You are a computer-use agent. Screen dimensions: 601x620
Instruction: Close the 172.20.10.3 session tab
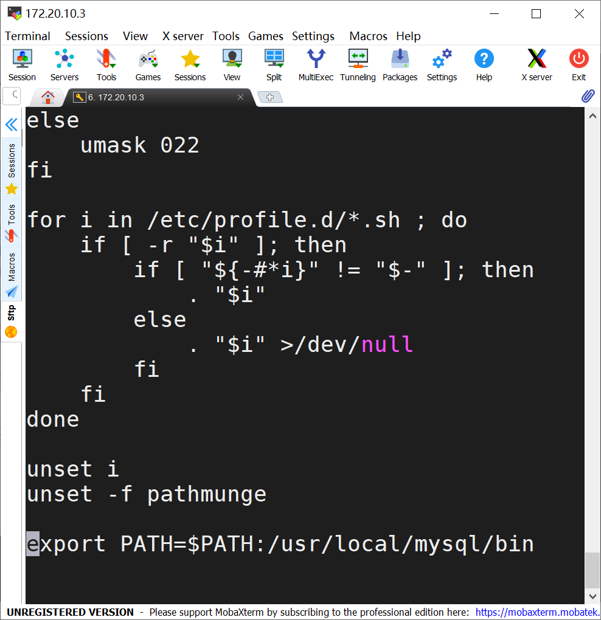point(240,97)
